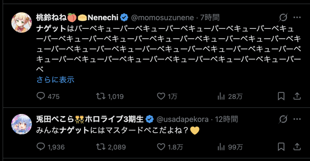Bookmark the Nenechi tweet
The width and height of the screenshot is (310, 161).
(281, 96)
